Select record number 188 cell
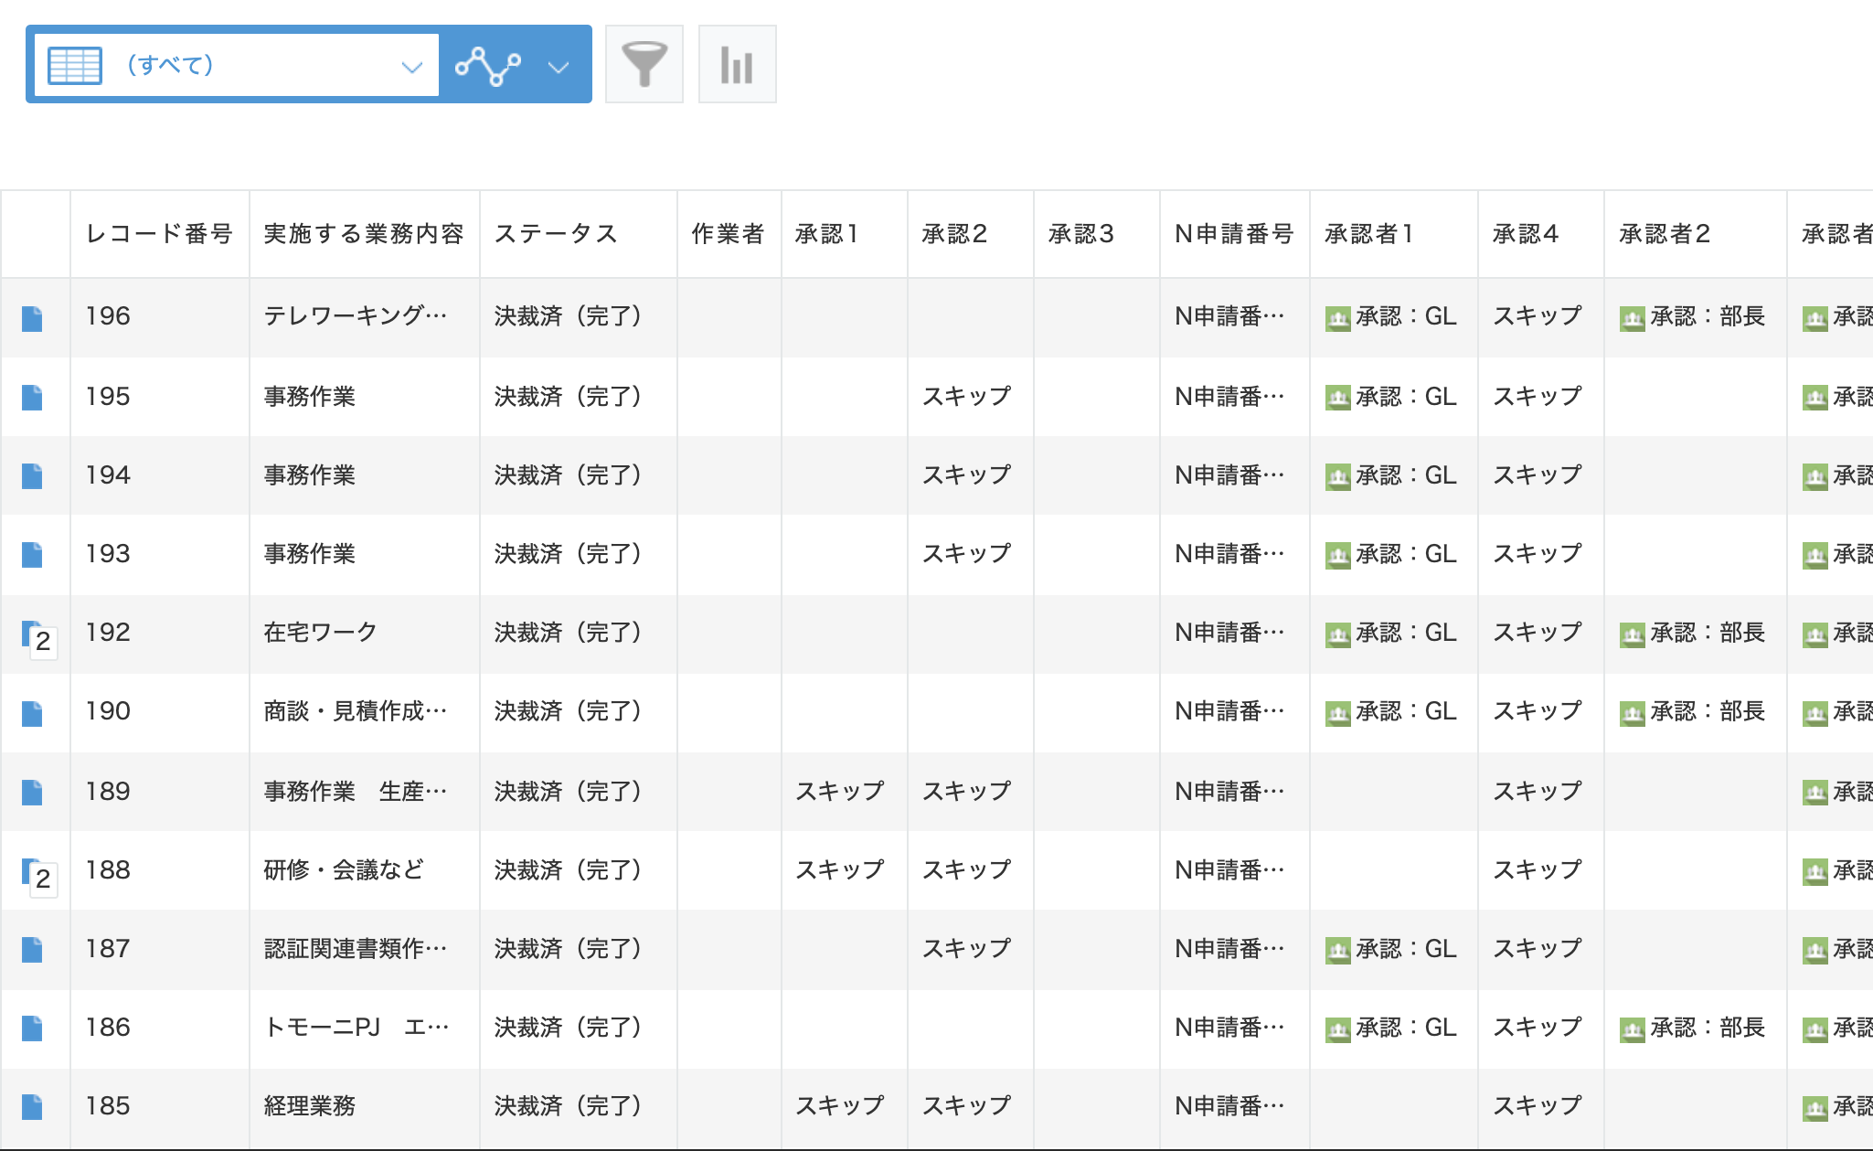This screenshot has width=1873, height=1151. point(160,870)
